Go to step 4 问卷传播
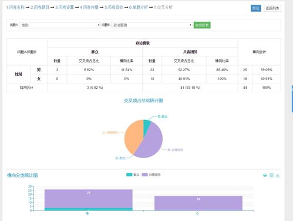The height and width of the screenshot is (221, 293). tap(89, 8)
